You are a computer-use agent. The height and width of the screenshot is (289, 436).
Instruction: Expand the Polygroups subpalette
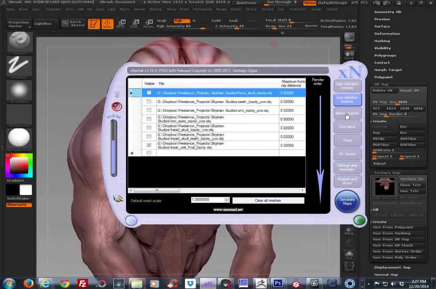(385, 55)
